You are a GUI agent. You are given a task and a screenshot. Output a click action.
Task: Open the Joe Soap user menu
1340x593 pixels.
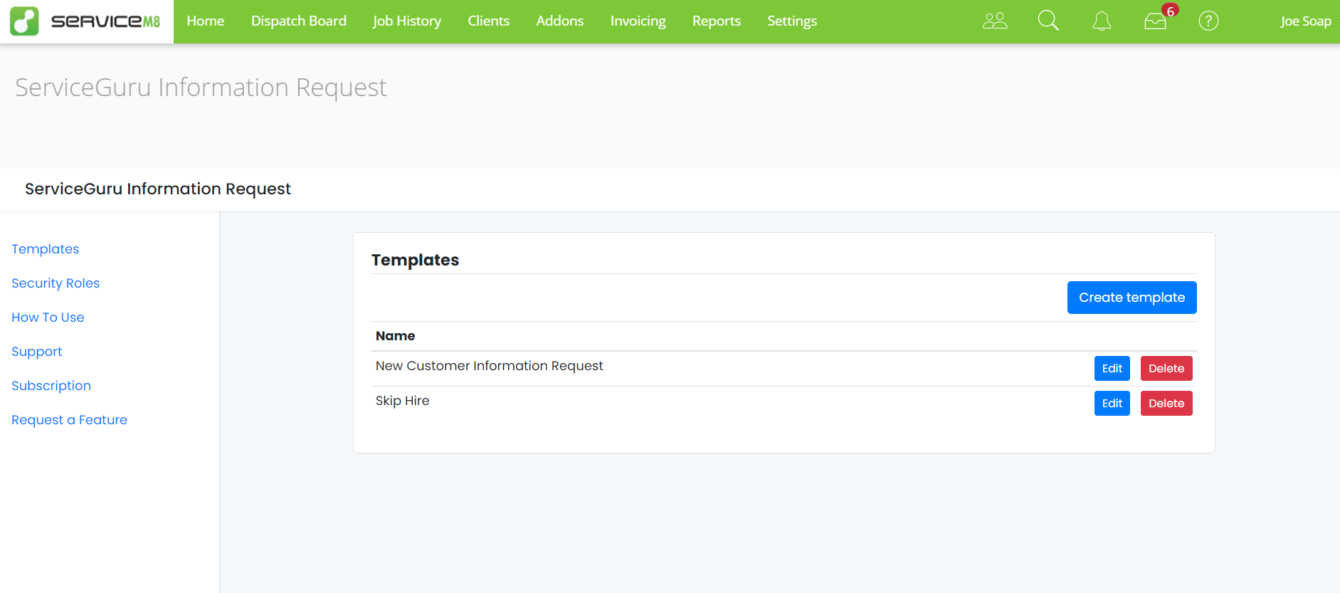(1306, 21)
